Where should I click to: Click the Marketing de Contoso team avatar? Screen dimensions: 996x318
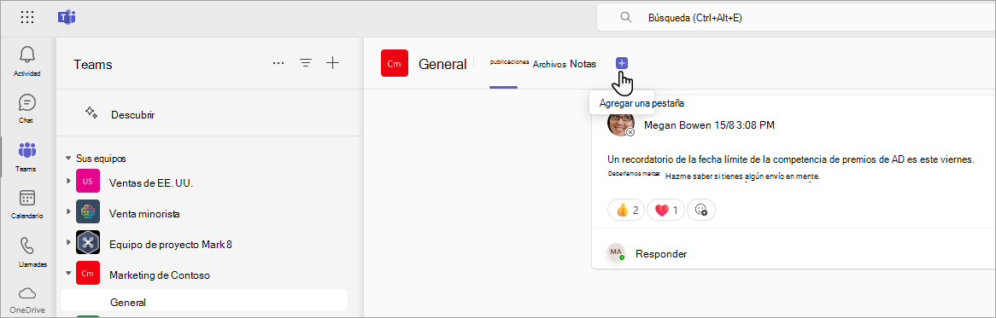pos(88,274)
